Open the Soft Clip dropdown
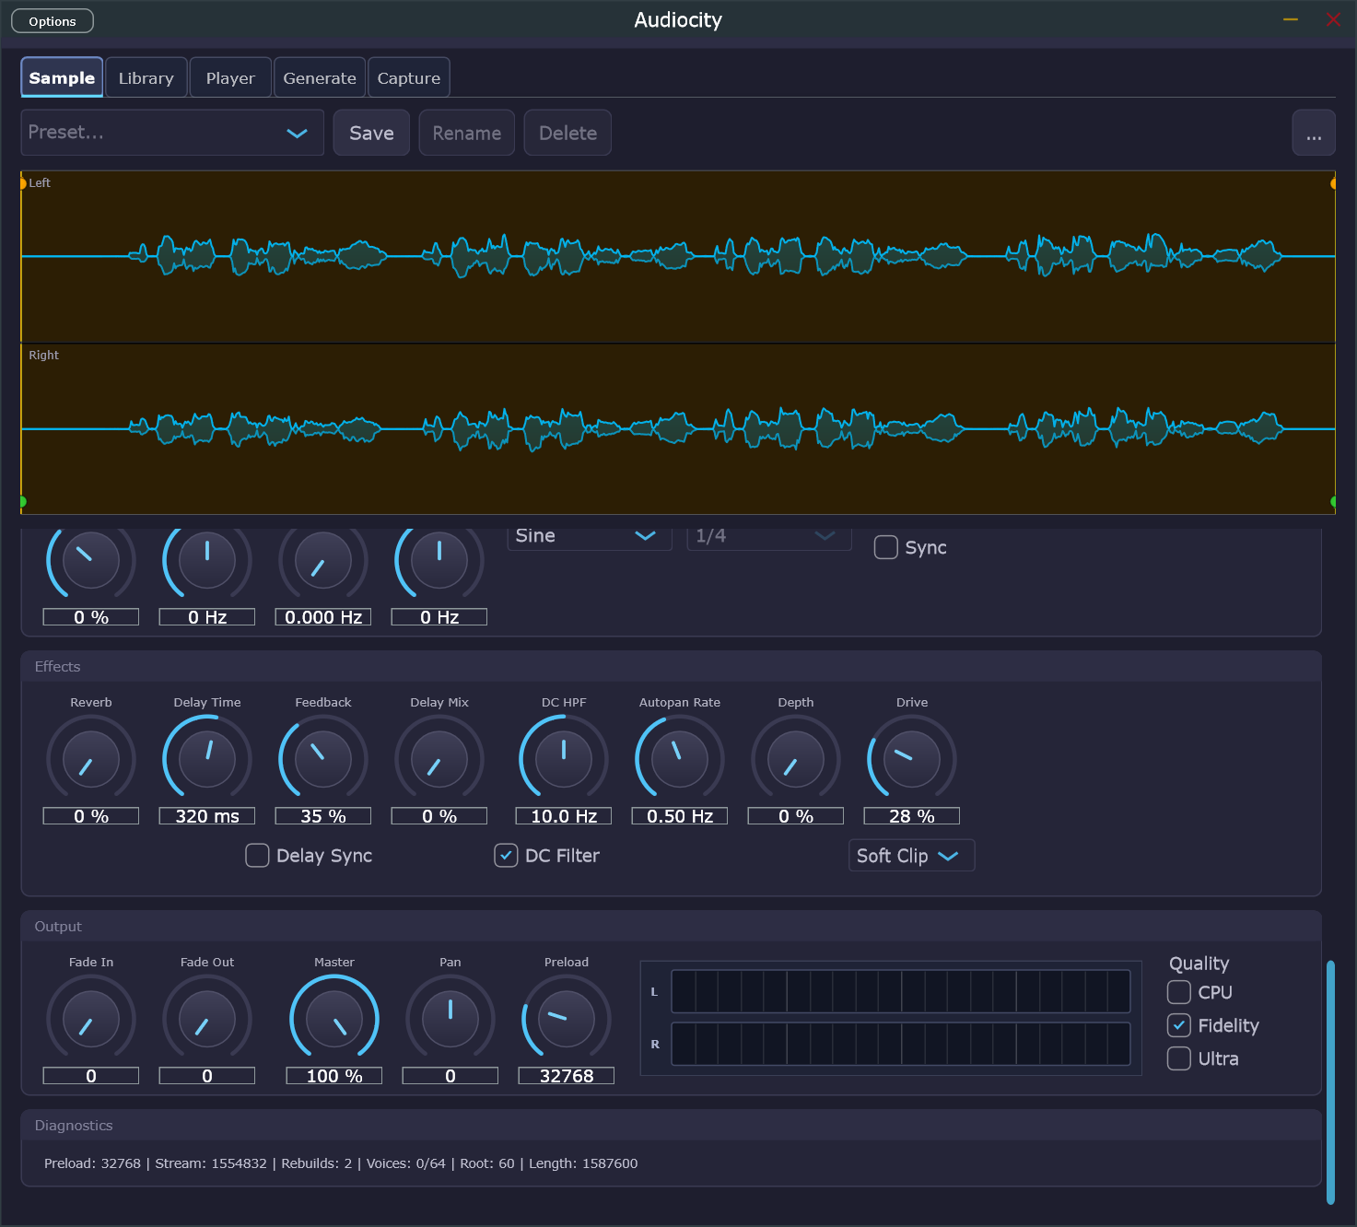The image size is (1357, 1227). point(911,856)
